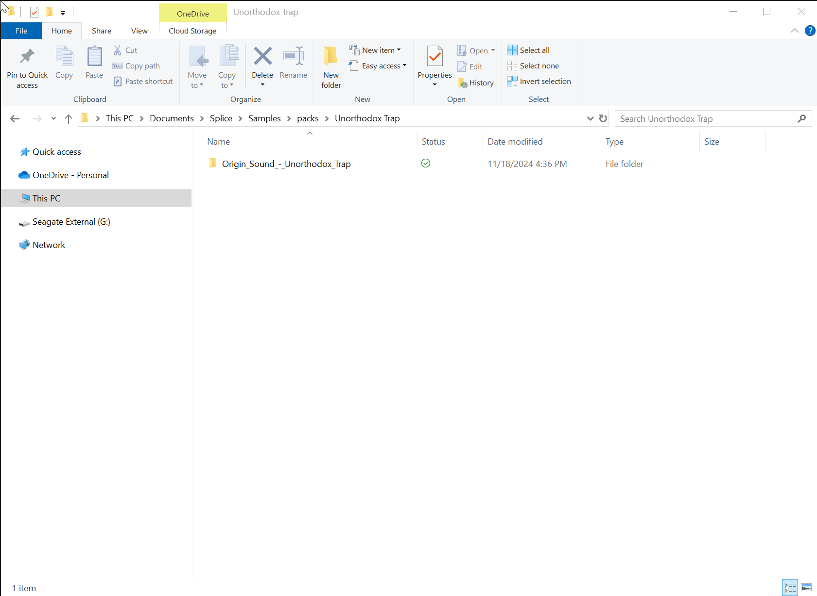Customize Quick Access Toolbar dropdown

pos(63,13)
